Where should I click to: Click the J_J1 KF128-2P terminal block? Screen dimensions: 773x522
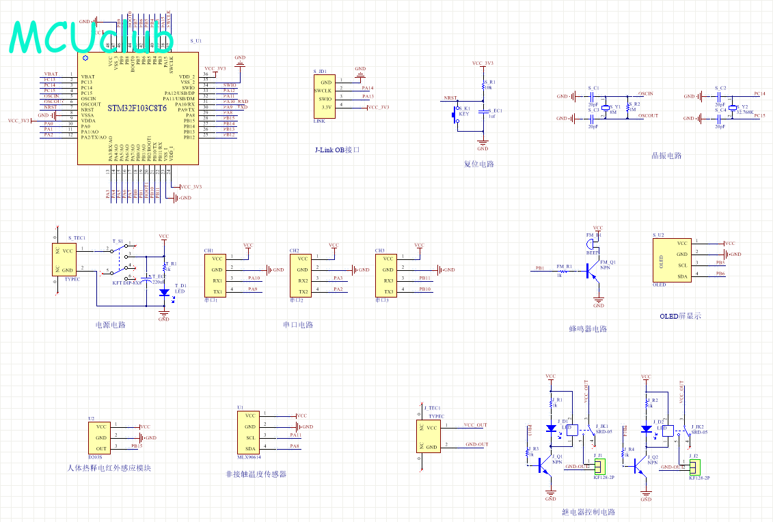(x=600, y=467)
